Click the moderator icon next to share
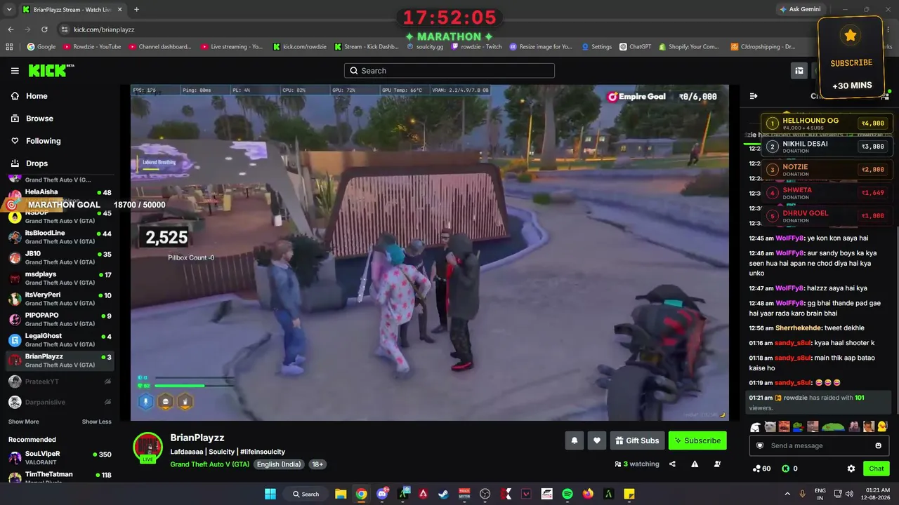 coord(717,464)
